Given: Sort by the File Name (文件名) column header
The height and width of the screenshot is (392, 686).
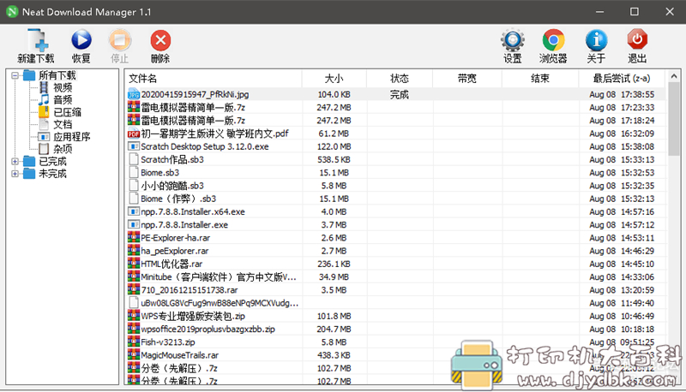Looking at the screenshot, I should tap(214, 79).
